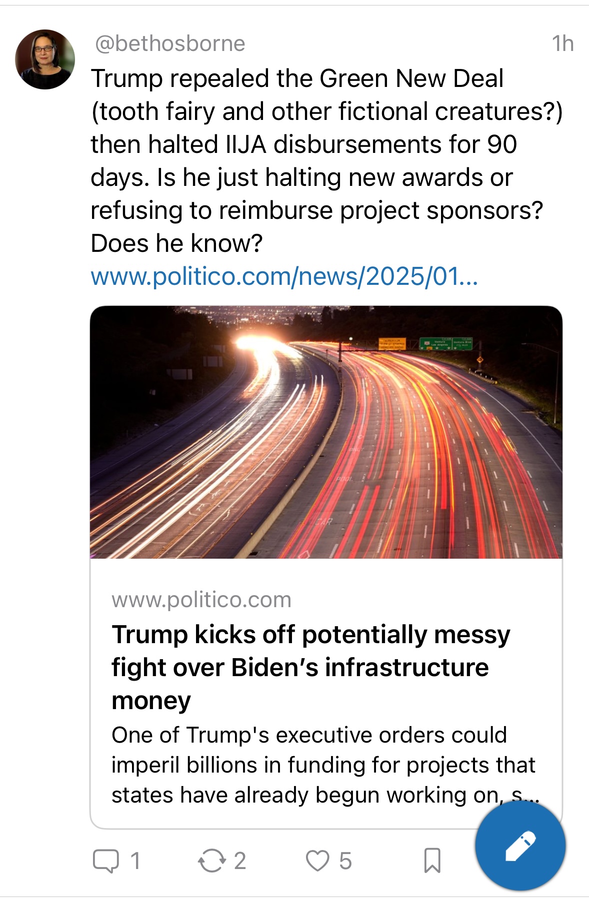This screenshot has width=589, height=903.
Task: Bookmark this post
Action: point(432,861)
